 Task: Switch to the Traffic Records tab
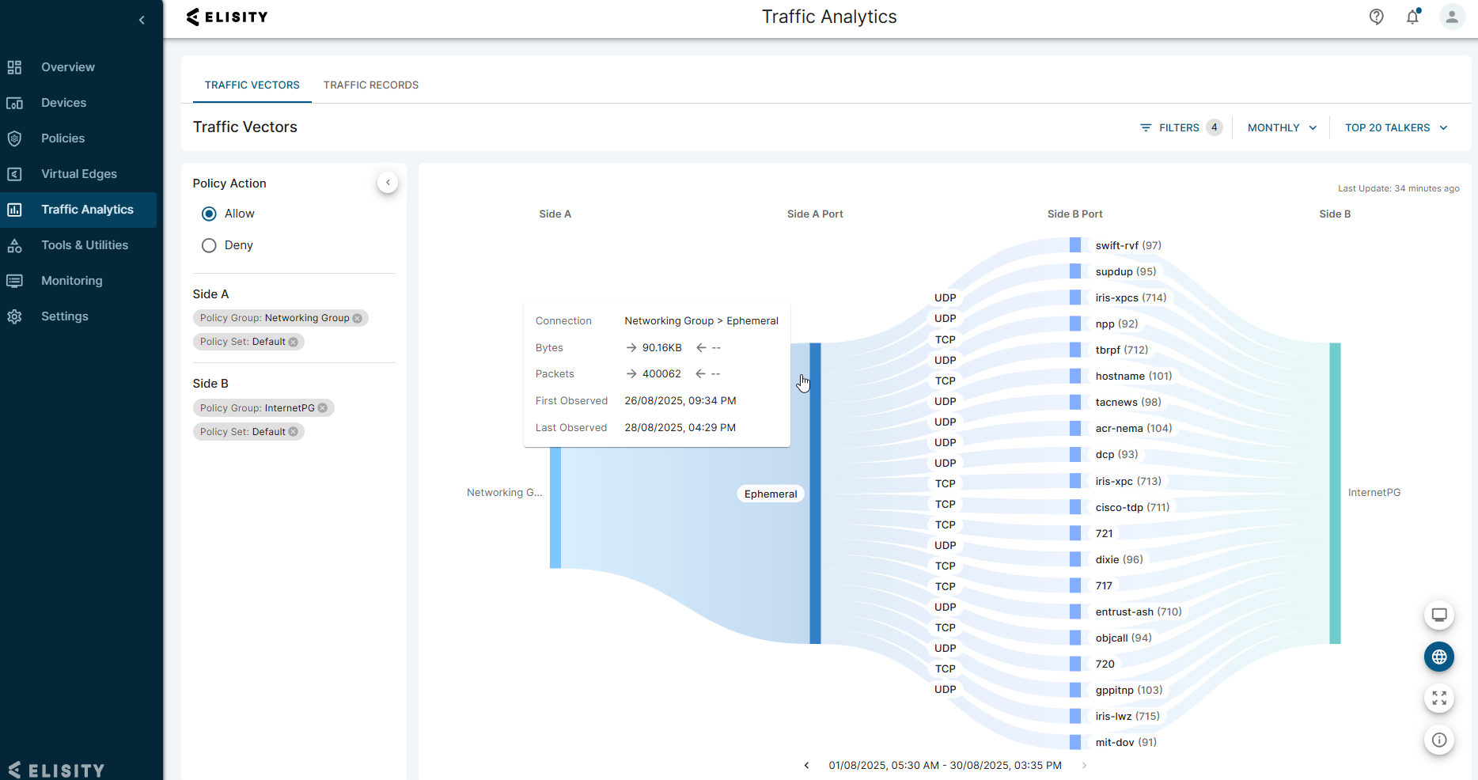370,85
